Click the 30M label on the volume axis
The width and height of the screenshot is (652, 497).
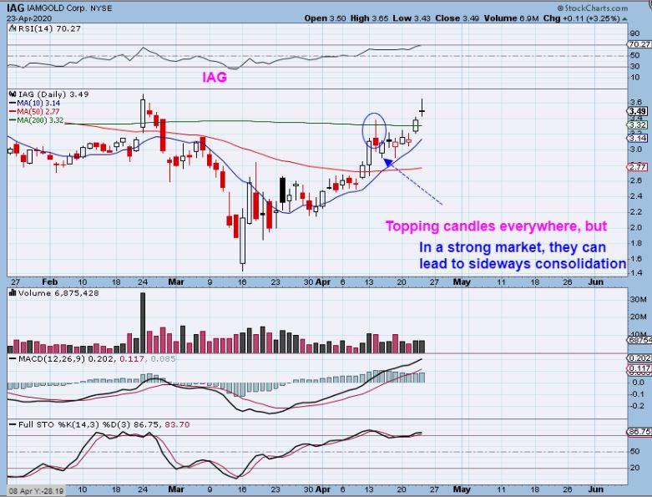coord(639,299)
